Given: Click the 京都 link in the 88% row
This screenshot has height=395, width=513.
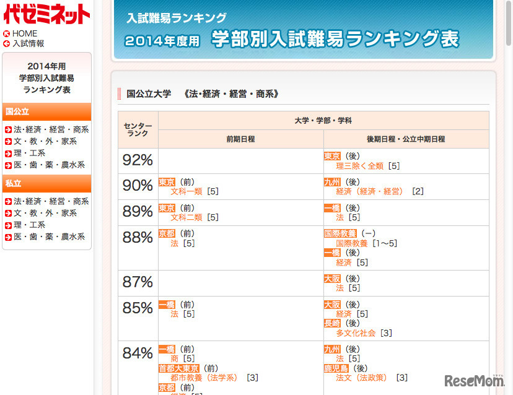Looking at the screenshot, I should pyautogui.click(x=167, y=234).
